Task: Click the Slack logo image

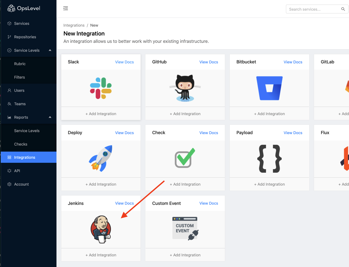Action: (x=101, y=88)
